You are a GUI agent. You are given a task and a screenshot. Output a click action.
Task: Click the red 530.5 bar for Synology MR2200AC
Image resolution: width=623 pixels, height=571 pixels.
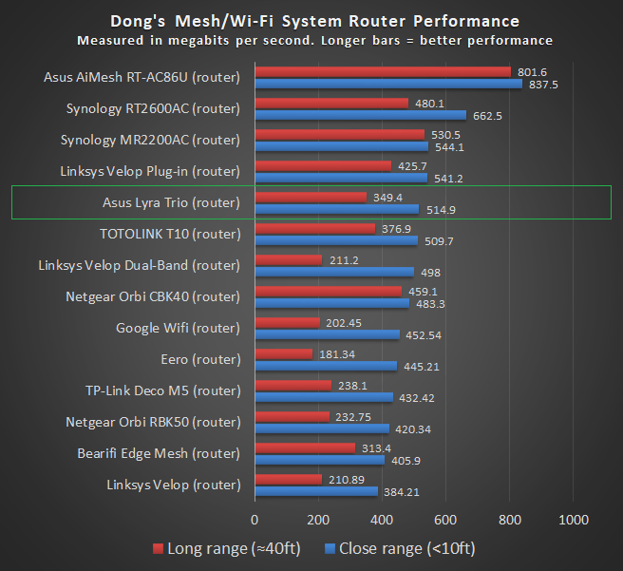[x=340, y=135]
